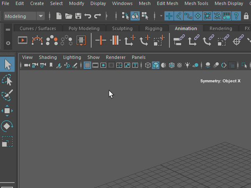Switch to the Rigging shelf tab
The image size is (251, 188).
click(x=154, y=29)
